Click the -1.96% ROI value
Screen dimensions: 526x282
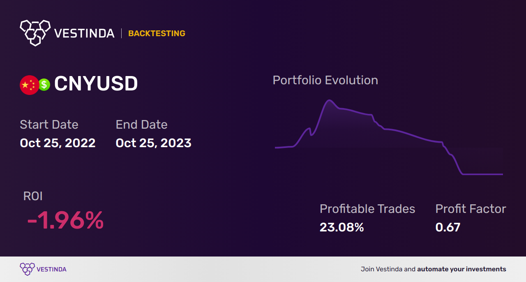click(65, 221)
